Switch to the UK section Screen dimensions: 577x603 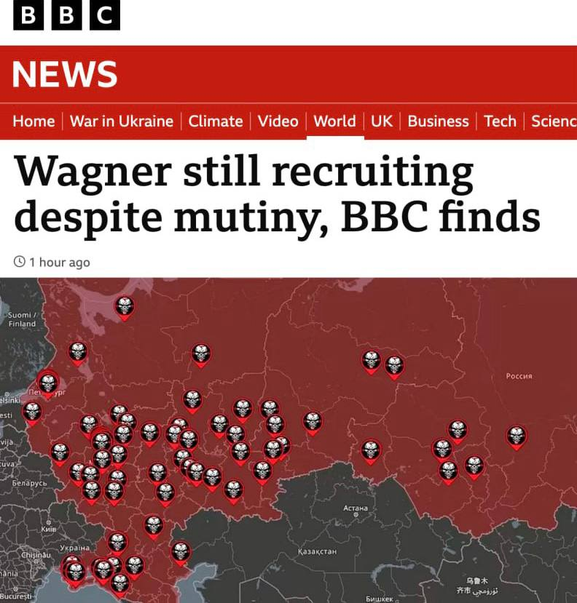[381, 121]
